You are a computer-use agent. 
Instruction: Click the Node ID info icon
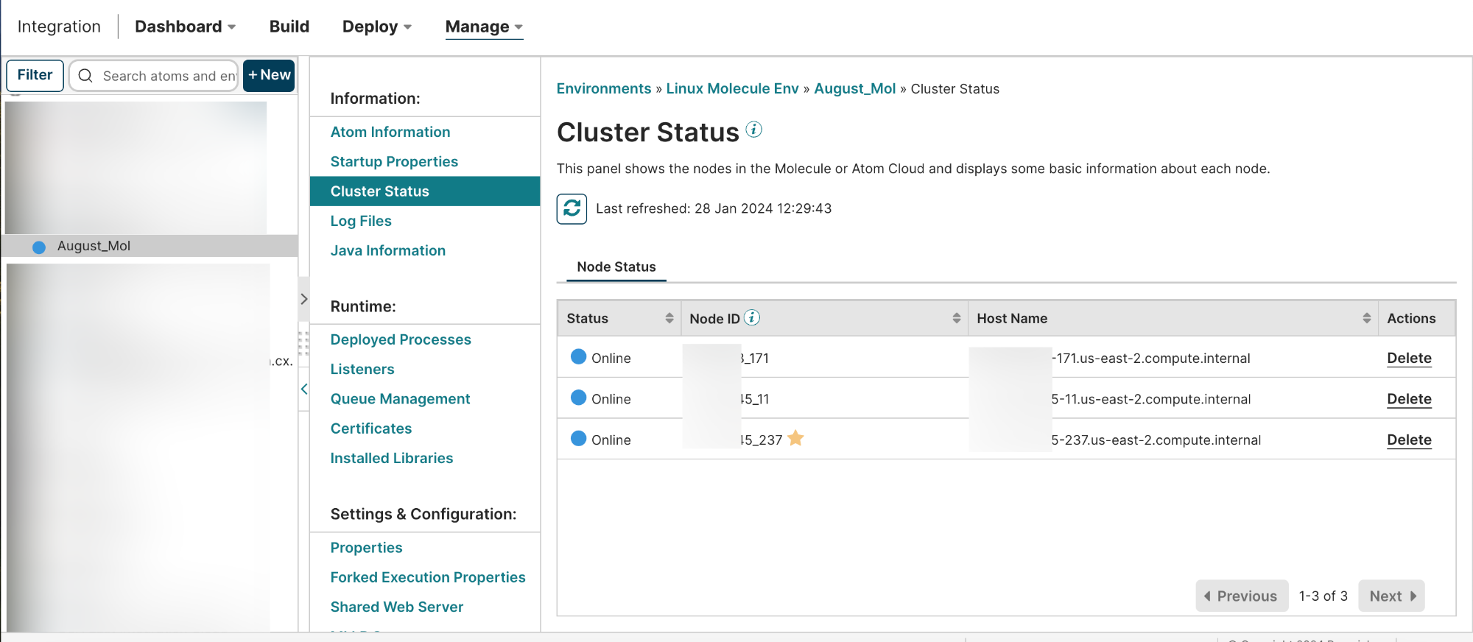pos(751,317)
